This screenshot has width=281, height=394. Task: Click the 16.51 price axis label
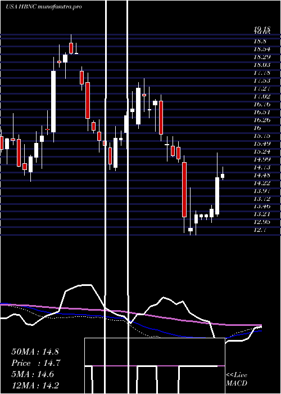pyautogui.click(x=262, y=112)
